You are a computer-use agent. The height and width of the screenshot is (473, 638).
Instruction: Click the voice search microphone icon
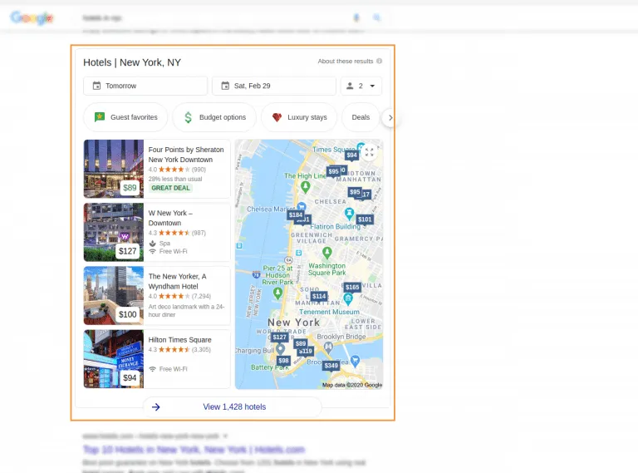pos(356,17)
